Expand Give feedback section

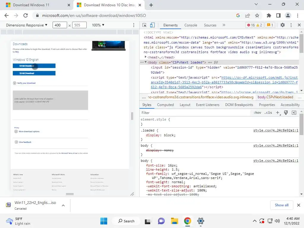23,142
